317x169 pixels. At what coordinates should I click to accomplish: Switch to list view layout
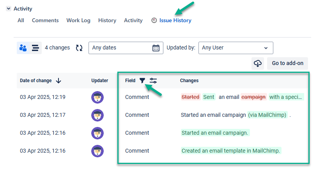click(x=35, y=48)
